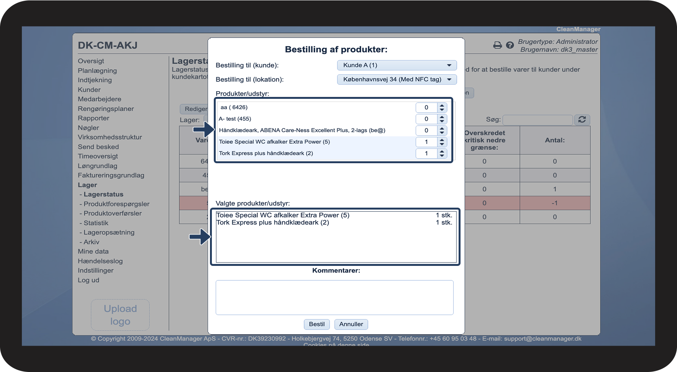Open Oversigt in the sidebar menu
Viewport: 677px width, 372px height.
(x=91, y=61)
